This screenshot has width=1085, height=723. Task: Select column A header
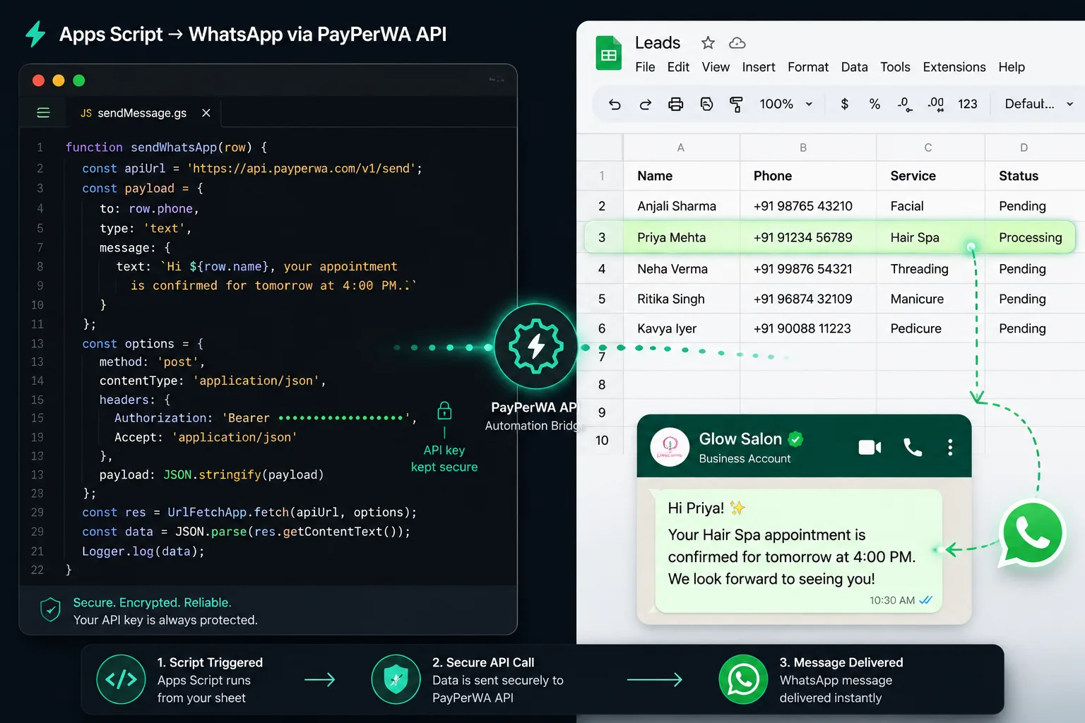(x=681, y=148)
